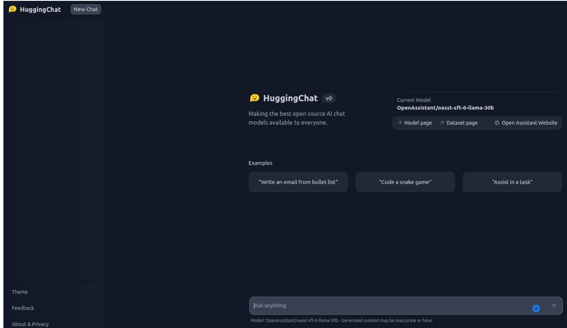This screenshot has height=328, width=567.
Task: Pick the "Code a snake game" example
Action: point(405,182)
